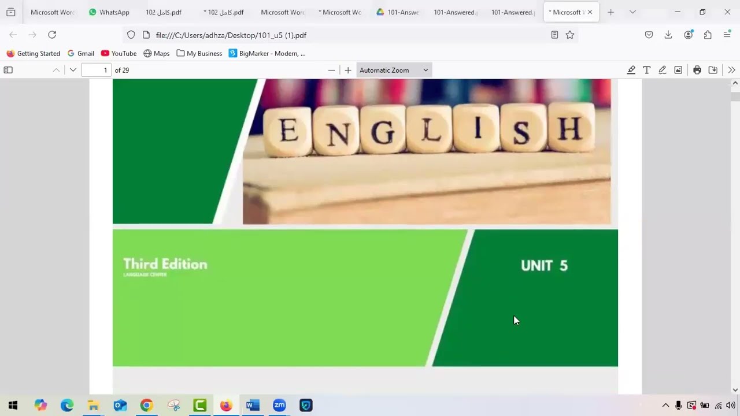Image resolution: width=740 pixels, height=416 pixels.
Task: Click the ENGLISH blocks cover image
Action: click(x=427, y=151)
